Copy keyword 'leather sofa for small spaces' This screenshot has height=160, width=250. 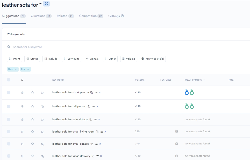[92, 144]
